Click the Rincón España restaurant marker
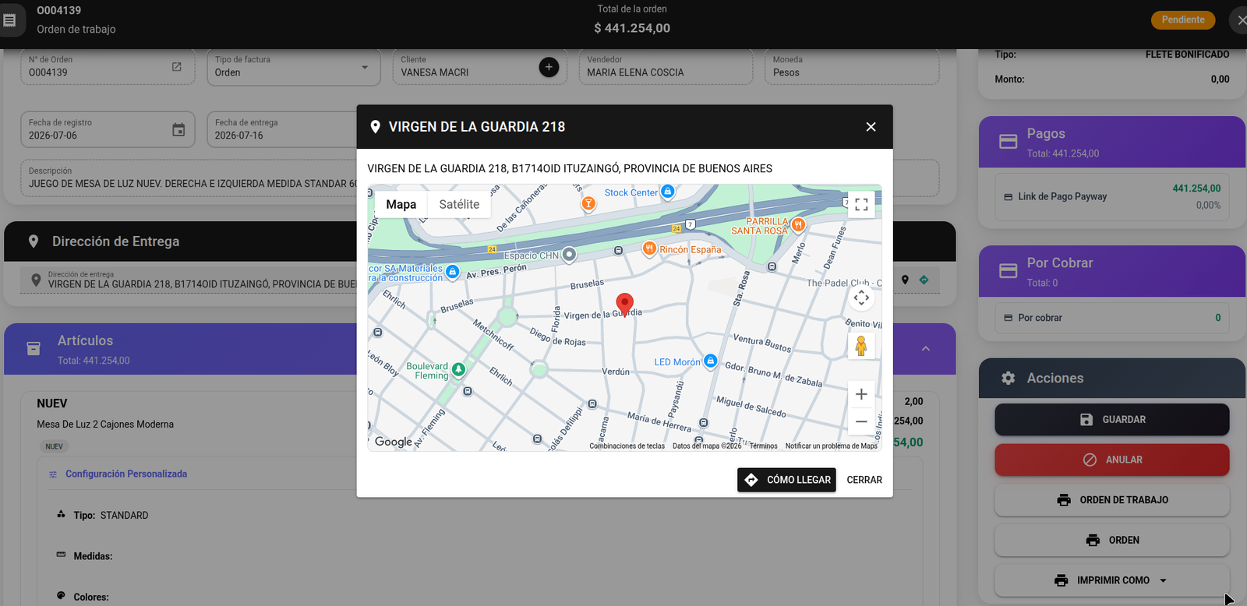Viewport: 1247px width, 606px height. [649, 248]
